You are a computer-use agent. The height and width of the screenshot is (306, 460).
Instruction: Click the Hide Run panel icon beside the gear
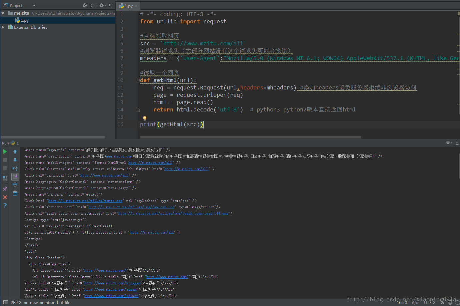pyautogui.click(x=457, y=143)
